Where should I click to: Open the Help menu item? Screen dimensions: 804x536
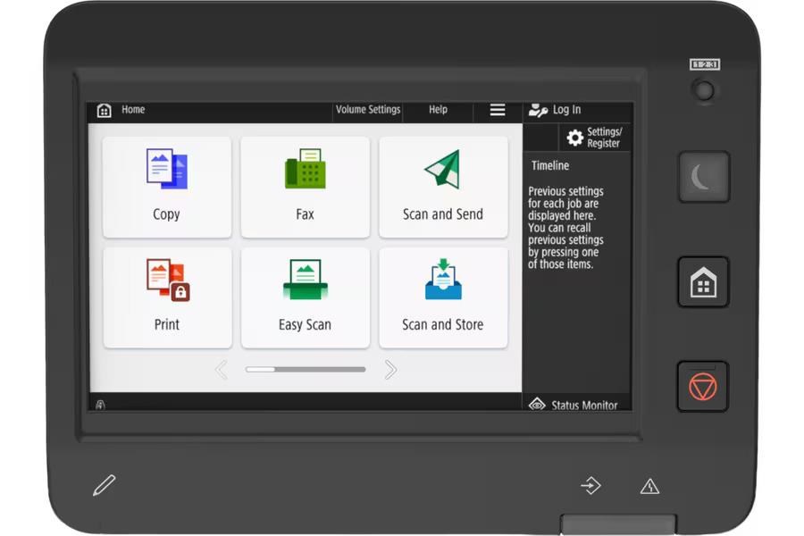pyautogui.click(x=438, y=110)
